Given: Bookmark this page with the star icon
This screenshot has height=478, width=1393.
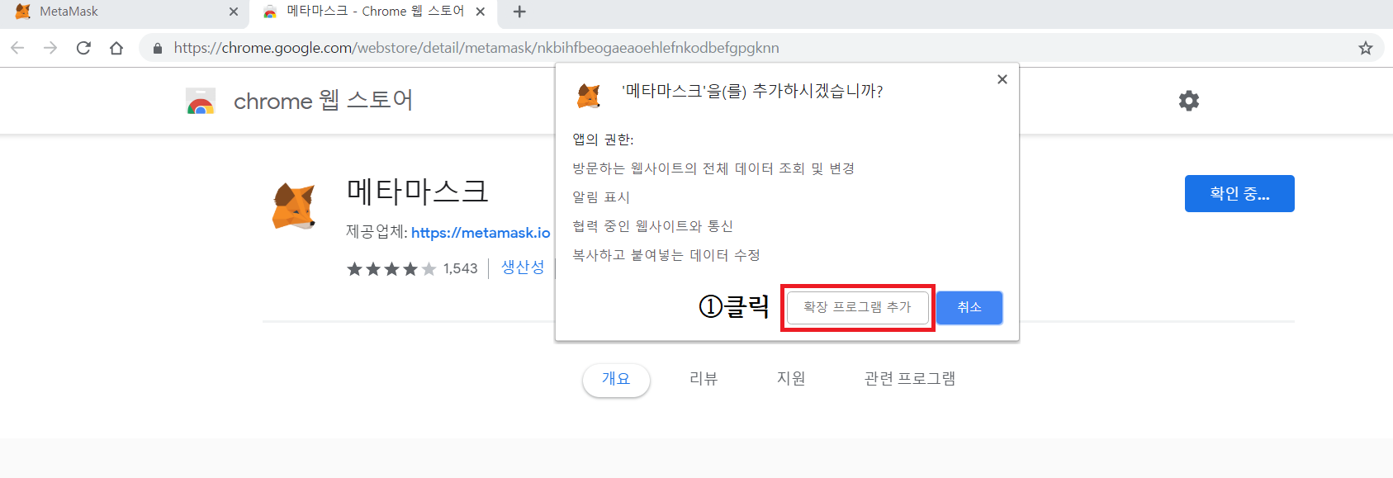Looking at the screenshot, I should pos(1366,48).
